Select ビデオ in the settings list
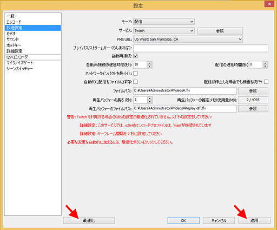The image size is (277, 230). (11, 34)
